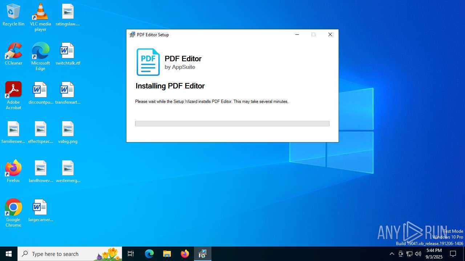The height and width of the screenshot is (261, 465).
Task: Open the notification Action Center
Action: pyautogui.click(x=453, y=254)
